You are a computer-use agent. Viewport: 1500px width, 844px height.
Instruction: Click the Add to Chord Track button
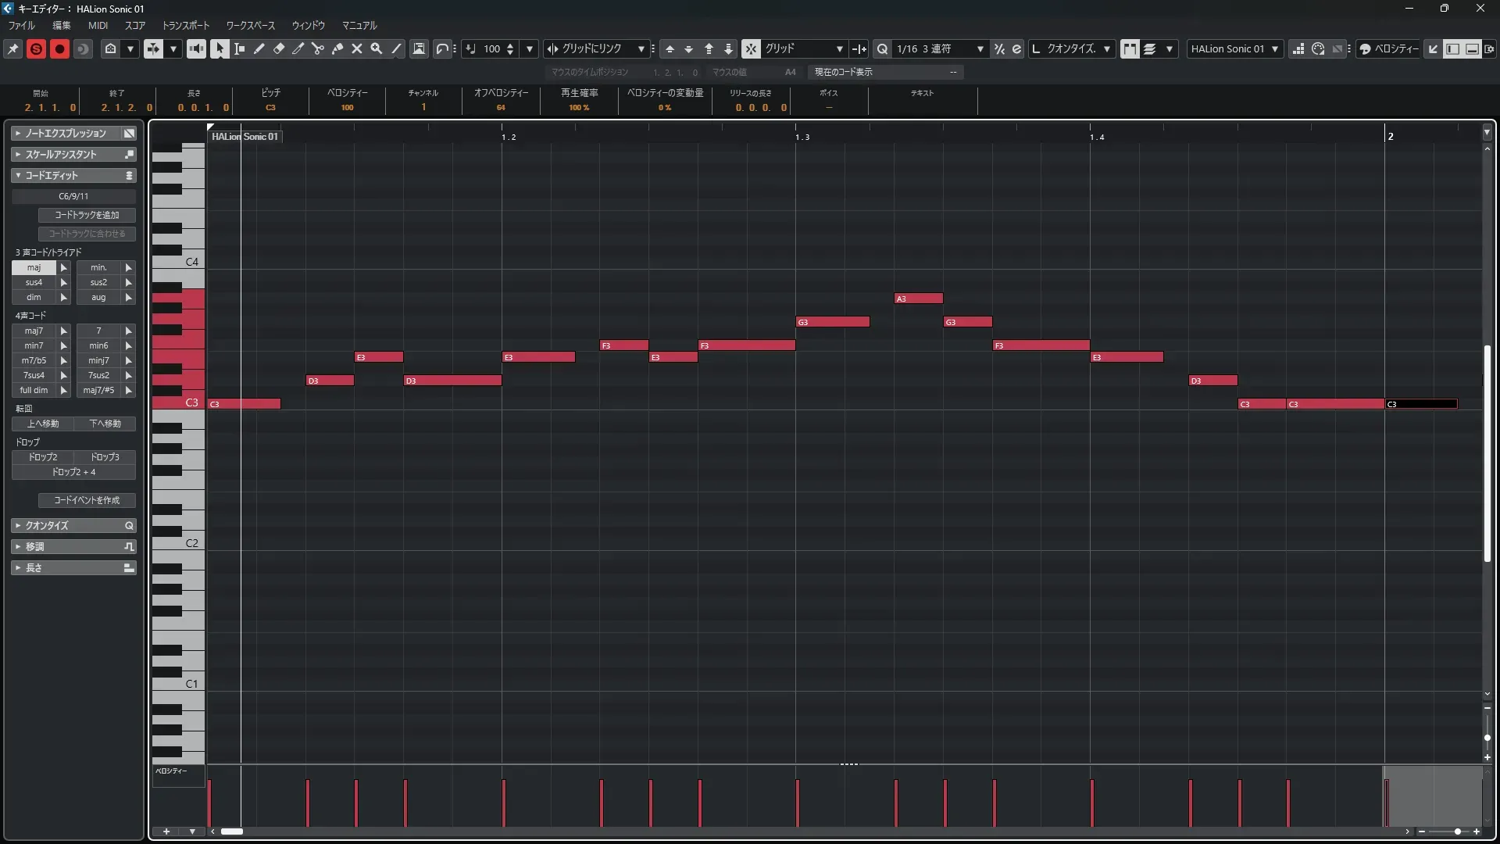87,215
